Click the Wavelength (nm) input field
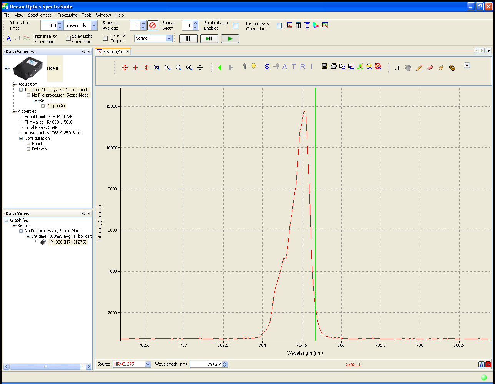 click(206, 364)
